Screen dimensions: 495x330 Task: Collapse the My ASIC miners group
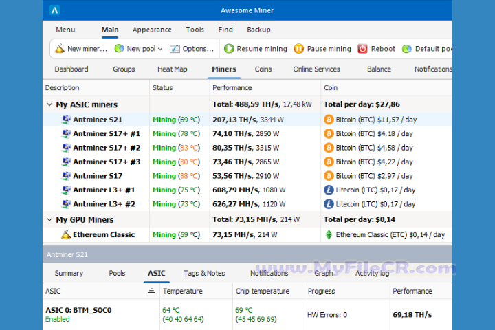(x=49, y=104)
